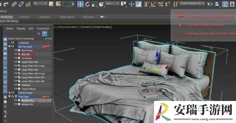This screenshot has width=236, height=123.
Task: Select the Bind to Space Warp tool
Action: tap(28, 4)
